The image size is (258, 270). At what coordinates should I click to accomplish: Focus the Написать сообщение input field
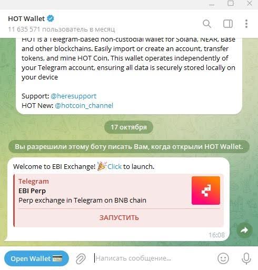(153, 258)
